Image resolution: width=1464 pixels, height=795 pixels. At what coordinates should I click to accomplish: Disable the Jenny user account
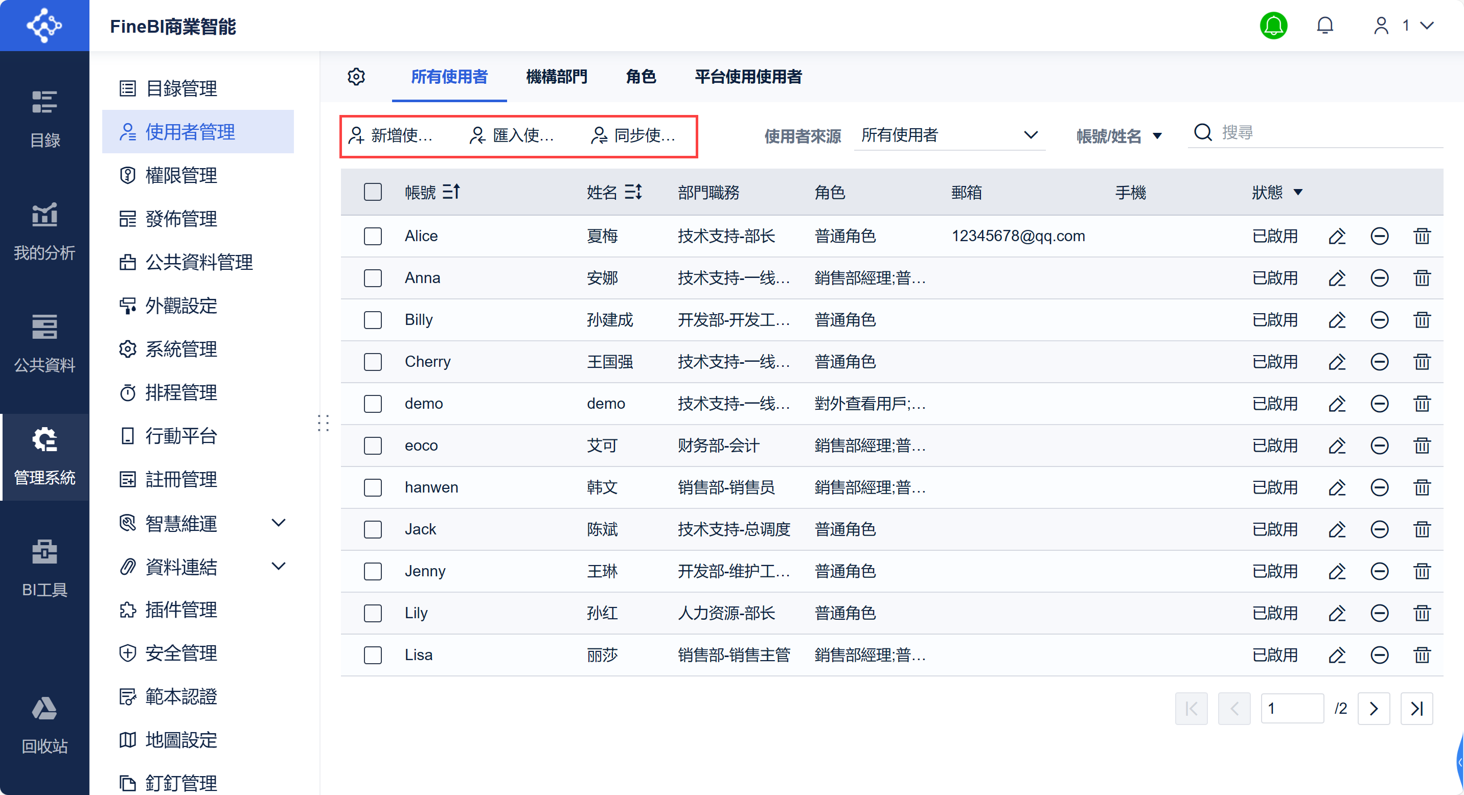[1379, 571]
